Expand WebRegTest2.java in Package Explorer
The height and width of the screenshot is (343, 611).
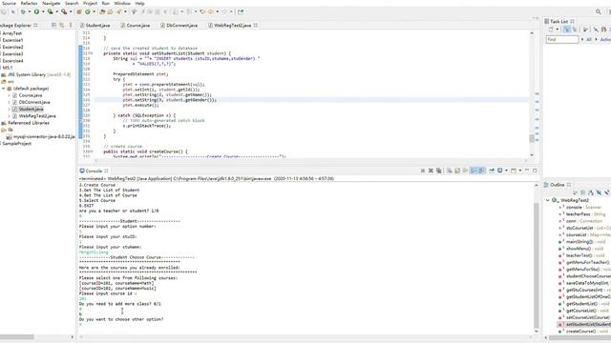pos(9,116)
